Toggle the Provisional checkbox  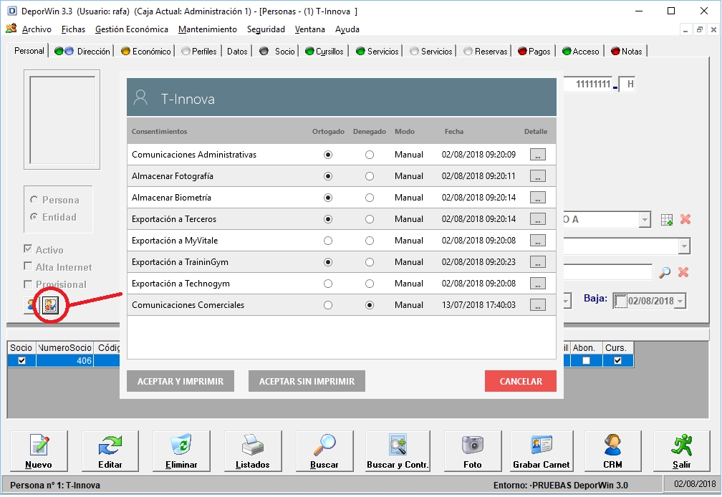click(x=28, y=284)
